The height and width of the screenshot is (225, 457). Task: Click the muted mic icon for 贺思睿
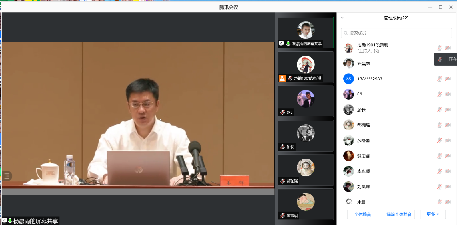pos(439,156)
